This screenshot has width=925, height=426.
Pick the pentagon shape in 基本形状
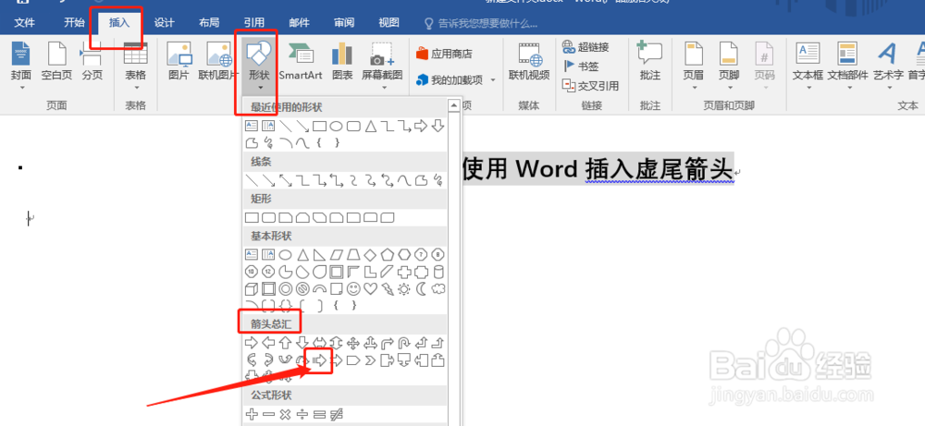[x=387, y=254]
